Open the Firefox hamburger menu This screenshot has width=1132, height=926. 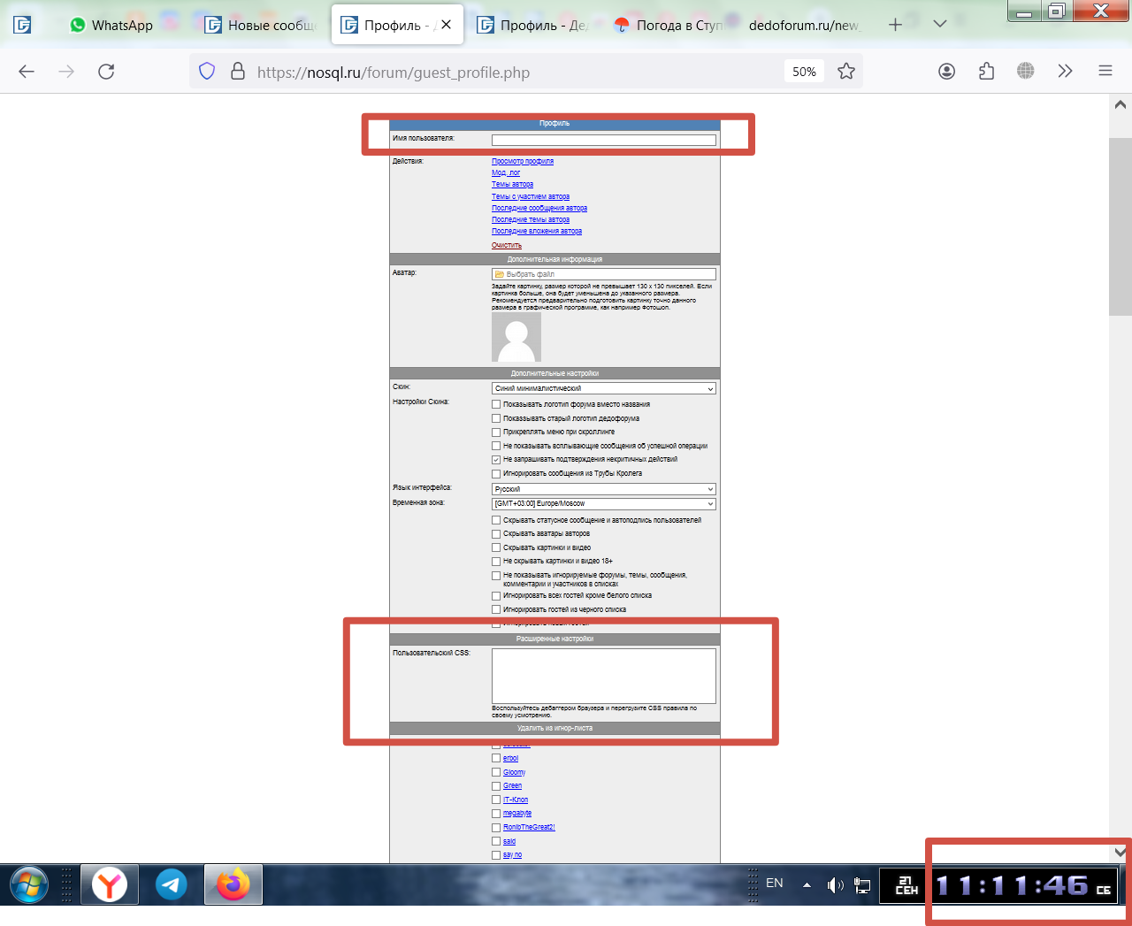point(1105,72)
